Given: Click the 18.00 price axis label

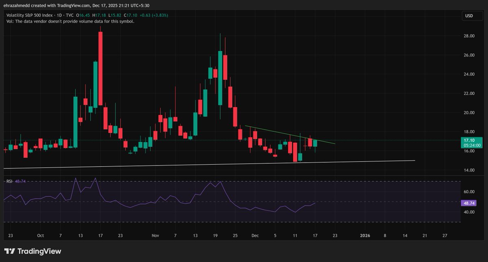Looking at the screenshot, I should [470, 132].
